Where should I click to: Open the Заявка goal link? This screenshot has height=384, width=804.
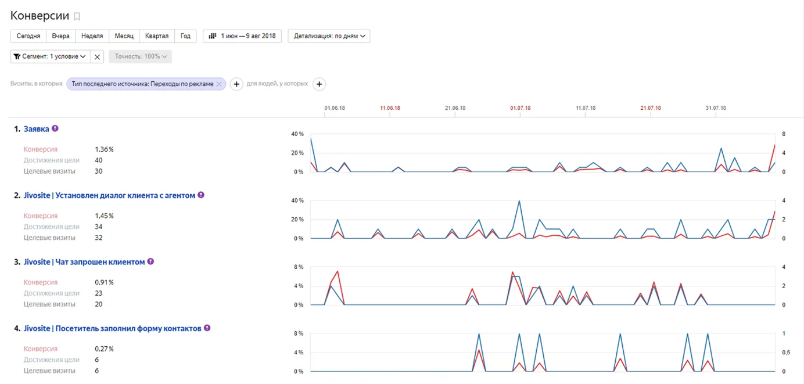(x=36, y=129)
